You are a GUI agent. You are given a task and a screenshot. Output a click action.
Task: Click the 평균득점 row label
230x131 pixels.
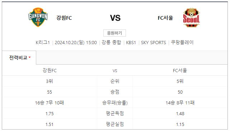coord(115,113)
